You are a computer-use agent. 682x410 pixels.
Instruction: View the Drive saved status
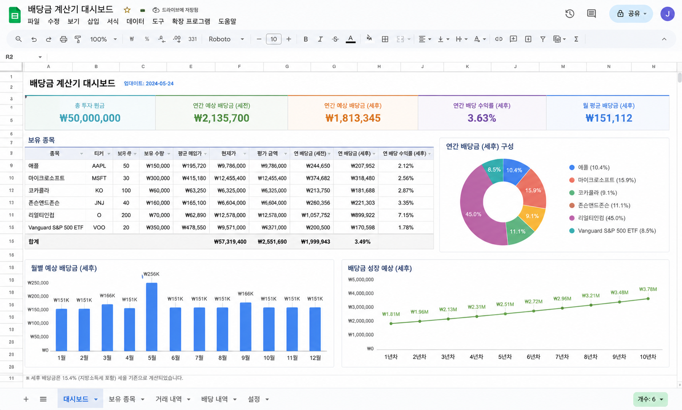[x=175, y=10]
